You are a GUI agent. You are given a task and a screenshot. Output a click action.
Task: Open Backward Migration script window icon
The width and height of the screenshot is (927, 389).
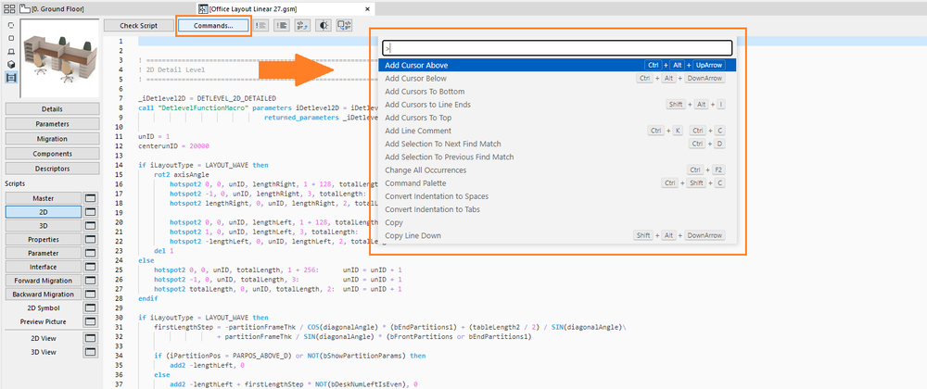[91, 294]
